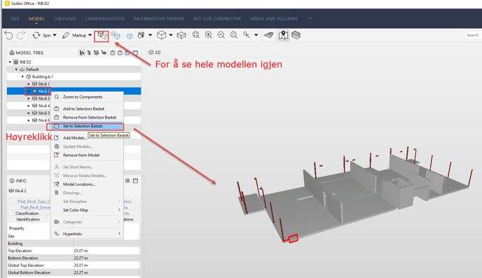Select the dimension measure tool icon
482x278 pixels.
point(247,35)
